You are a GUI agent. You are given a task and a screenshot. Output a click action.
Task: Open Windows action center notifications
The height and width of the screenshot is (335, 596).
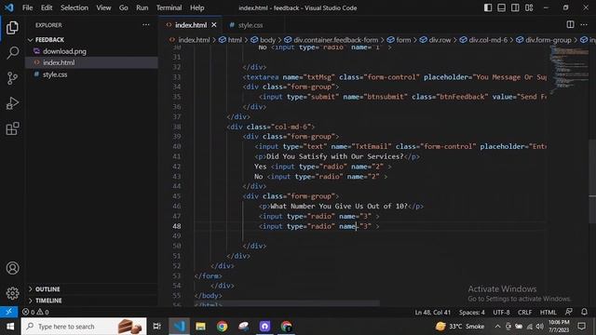pyautogui.click(x=581, y=327)
